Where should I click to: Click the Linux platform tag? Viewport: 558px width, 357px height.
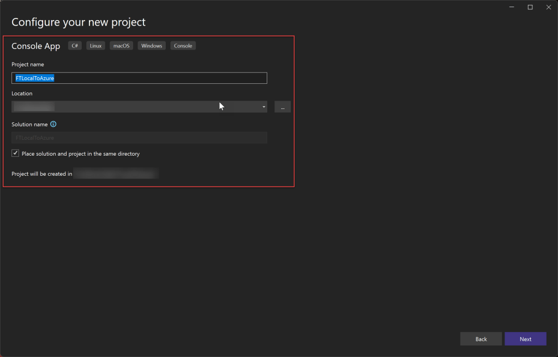95,46
